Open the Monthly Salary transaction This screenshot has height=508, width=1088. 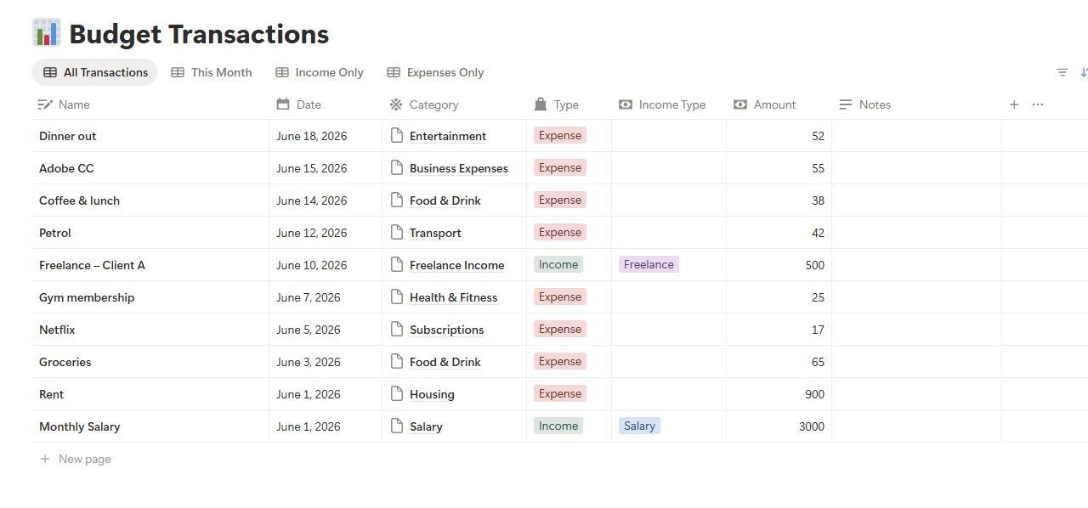(x=79, y=426)
